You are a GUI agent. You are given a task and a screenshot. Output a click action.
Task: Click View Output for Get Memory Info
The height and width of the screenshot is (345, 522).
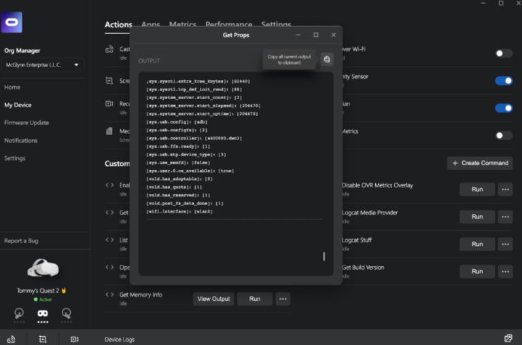tap(213, 299)
